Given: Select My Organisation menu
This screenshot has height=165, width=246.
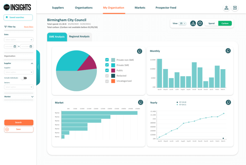Looking at the screenshot, I should pyautogui.click(x=114, y=8).
